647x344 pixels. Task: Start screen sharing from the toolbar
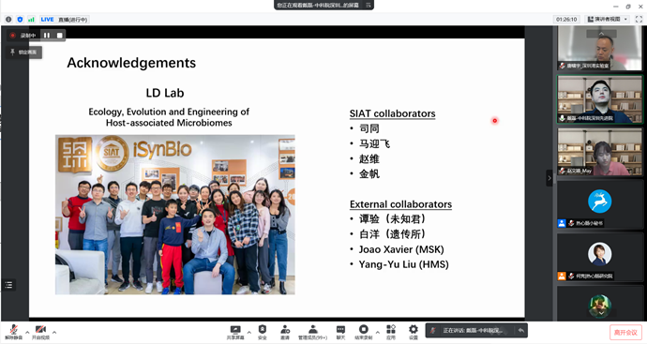(x=235, y=332)
